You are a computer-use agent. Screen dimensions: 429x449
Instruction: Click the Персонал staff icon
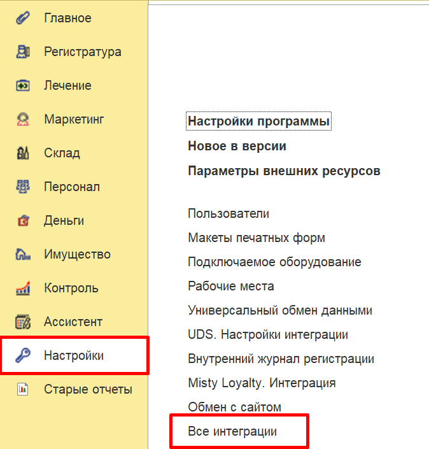tap(23, 187)
